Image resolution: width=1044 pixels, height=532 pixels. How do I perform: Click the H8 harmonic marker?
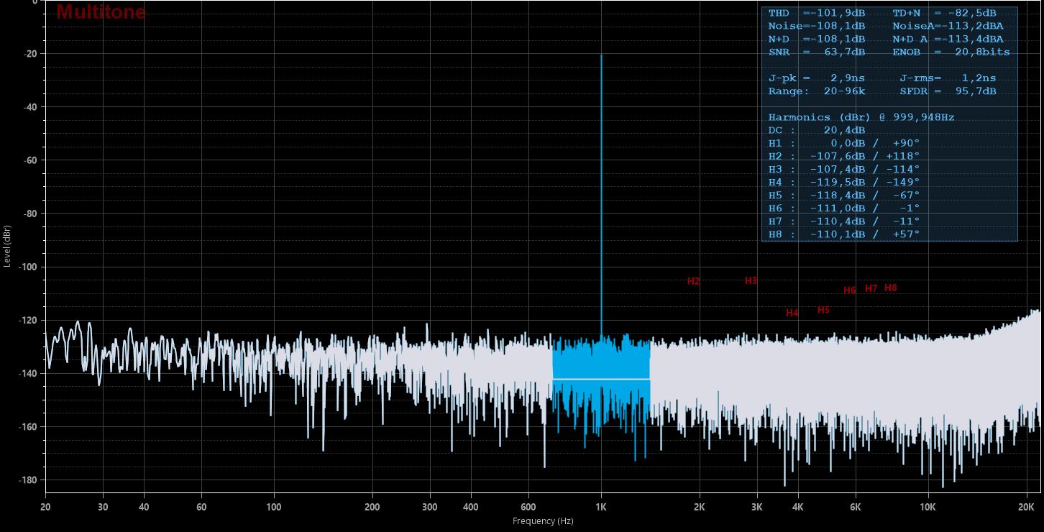click(890, 288)
